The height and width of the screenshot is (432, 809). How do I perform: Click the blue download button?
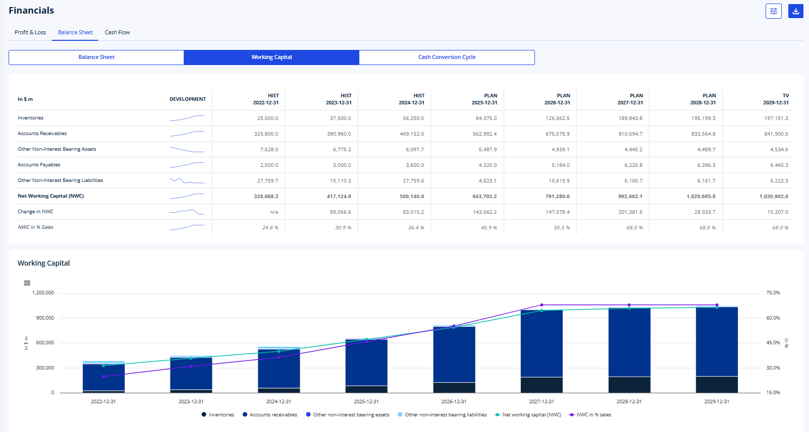pos(796,11)
